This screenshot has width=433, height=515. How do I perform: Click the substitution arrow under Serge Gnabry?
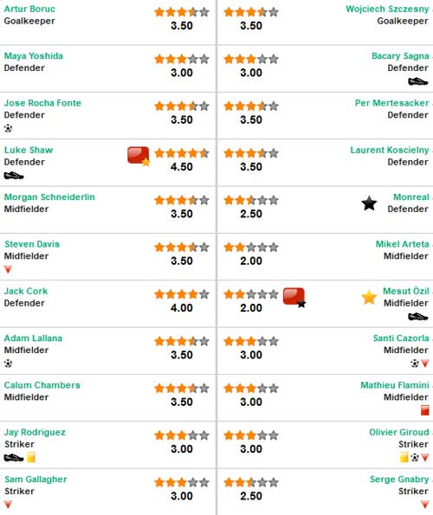tap(425, 504)
